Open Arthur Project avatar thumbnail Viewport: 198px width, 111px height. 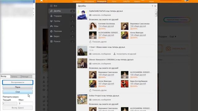tap(82, 99)
